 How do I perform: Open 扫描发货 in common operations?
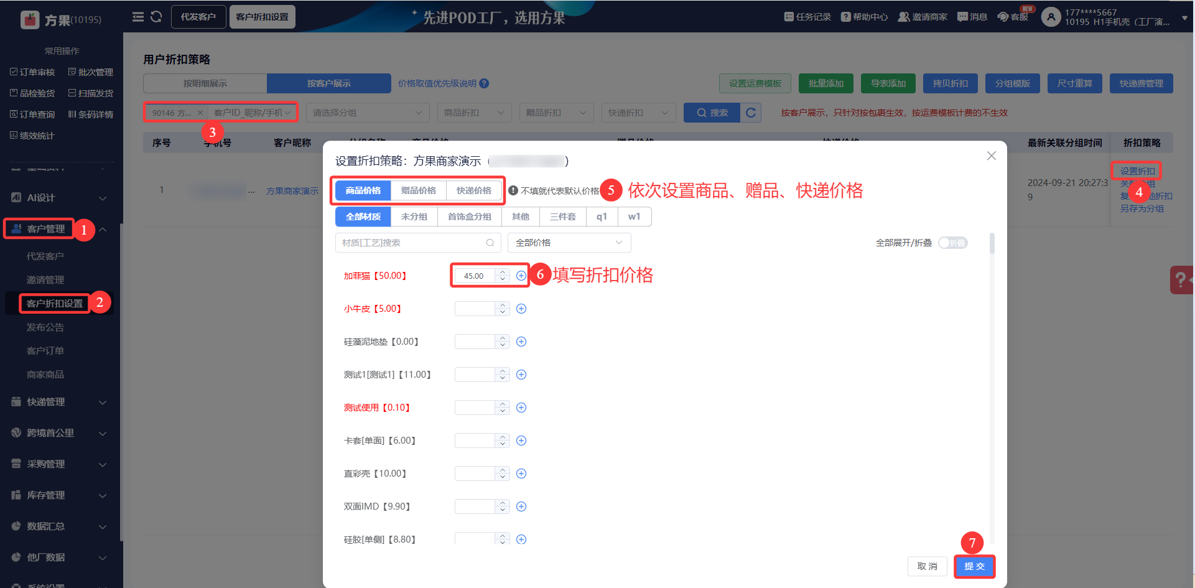[x=91, y=93]
